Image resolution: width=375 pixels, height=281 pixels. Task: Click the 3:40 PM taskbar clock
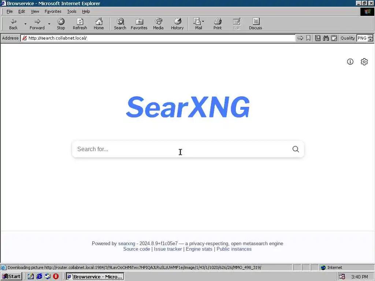[x=359, y=277]
